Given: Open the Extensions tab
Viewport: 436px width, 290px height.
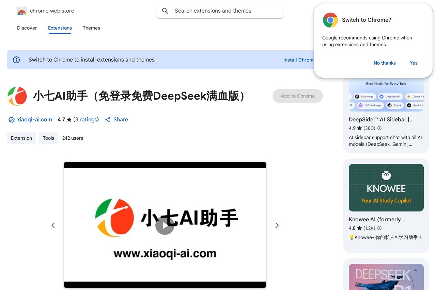Looking at the screenshot, I should pos(60,28).
